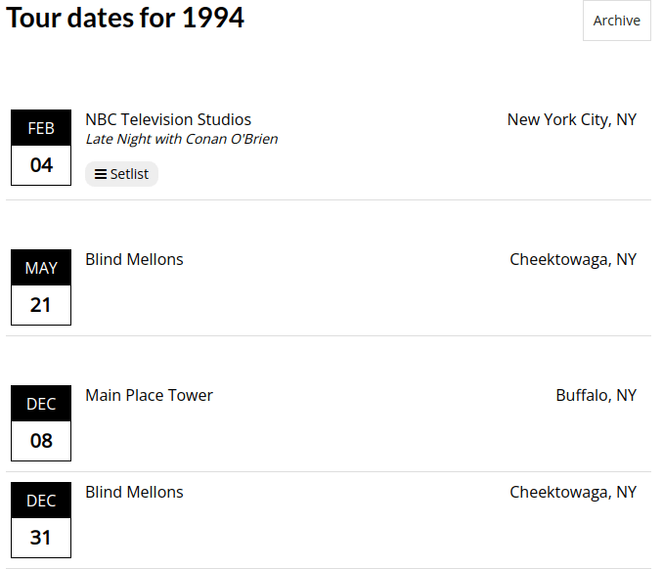
Task: Click the hamburger icon beside Setlist
Action: coord(101,174)
